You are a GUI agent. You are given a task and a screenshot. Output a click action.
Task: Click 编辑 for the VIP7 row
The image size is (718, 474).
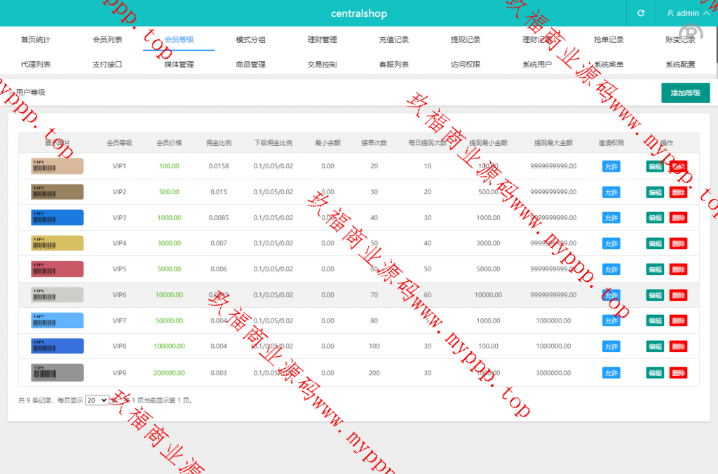pyautogui.click(x=655, y=320)
